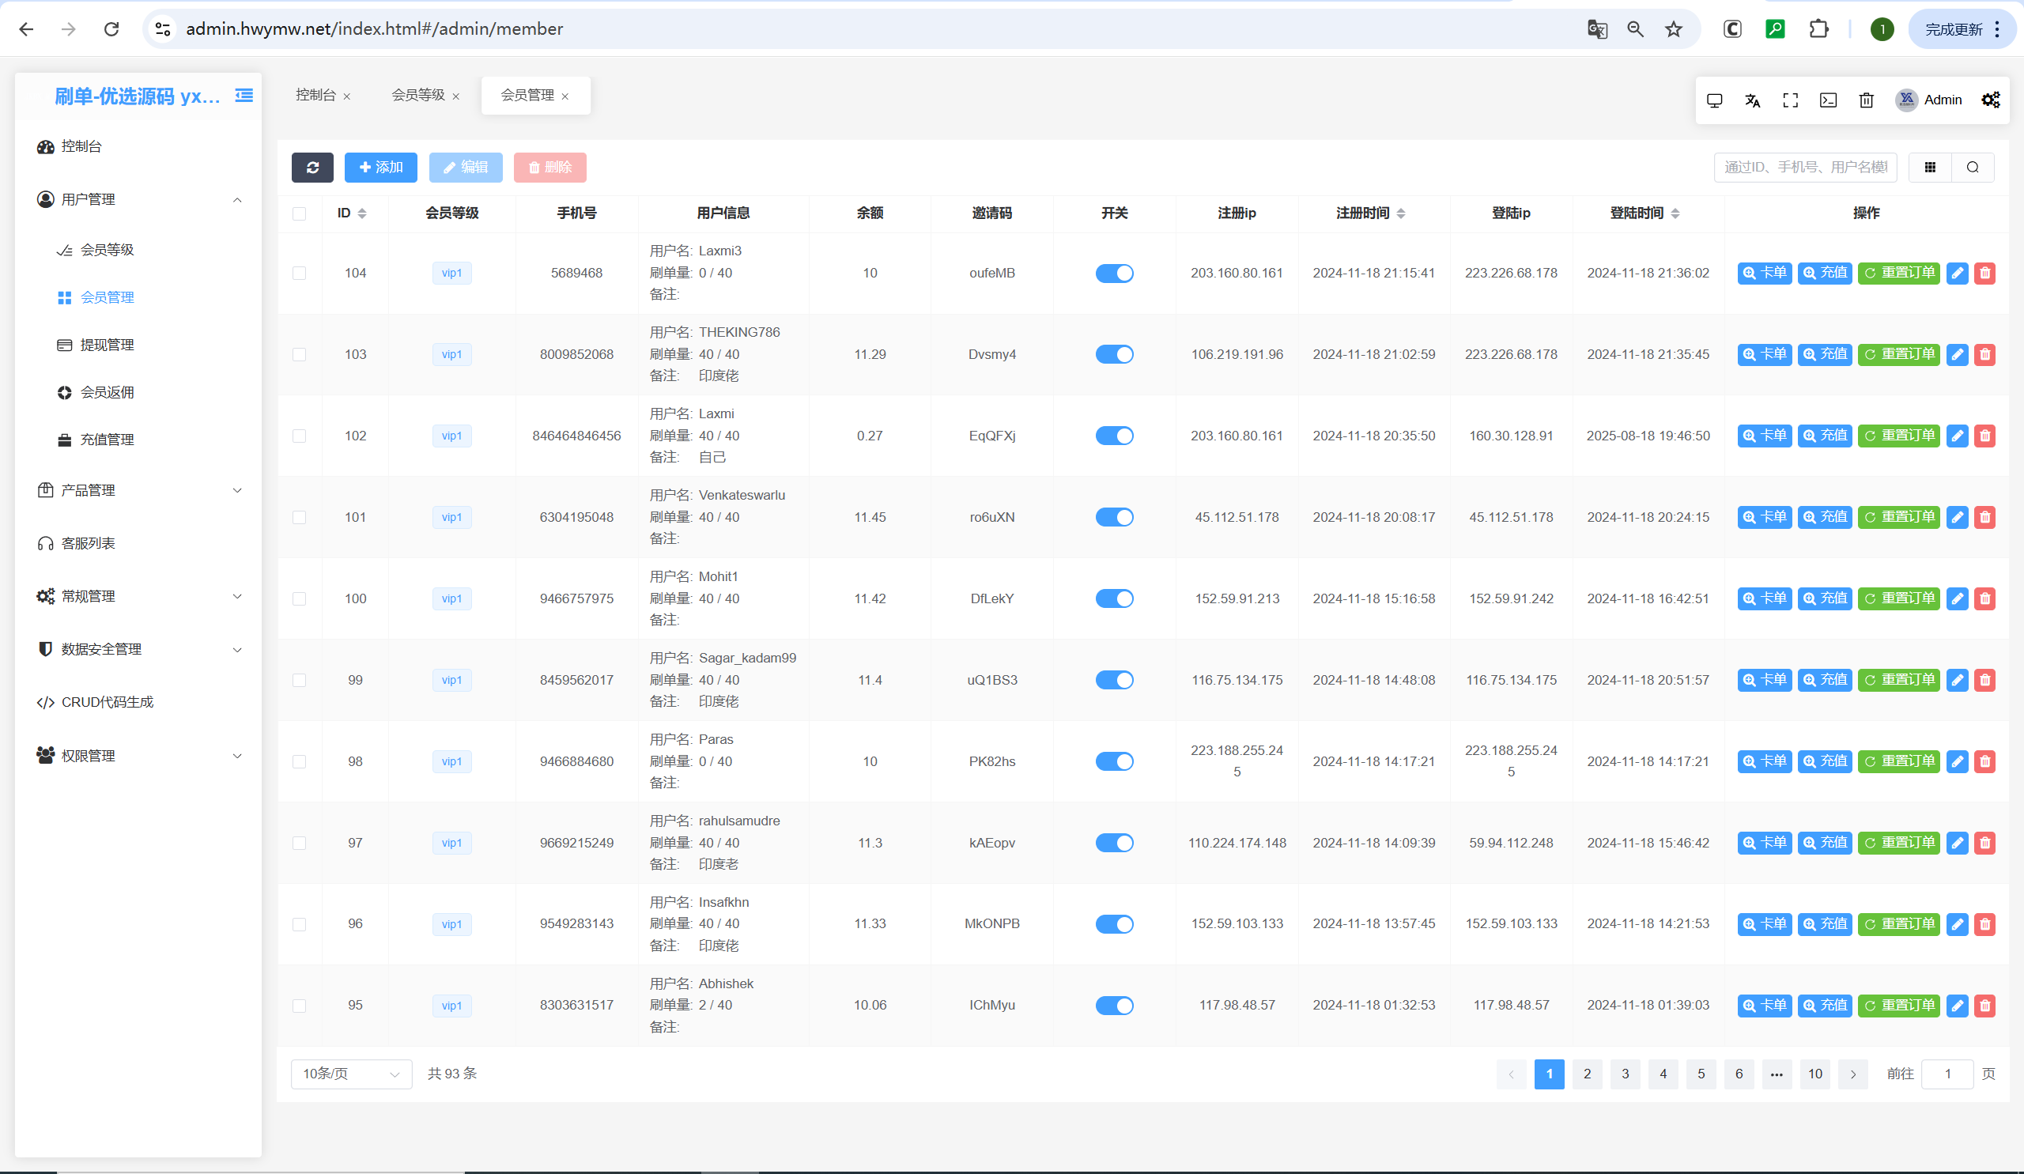Click the red delete icon for ID 95

[1985, 1006]
